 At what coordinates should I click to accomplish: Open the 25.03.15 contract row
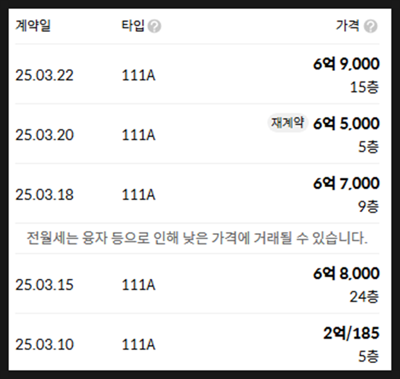coord(197,284)
